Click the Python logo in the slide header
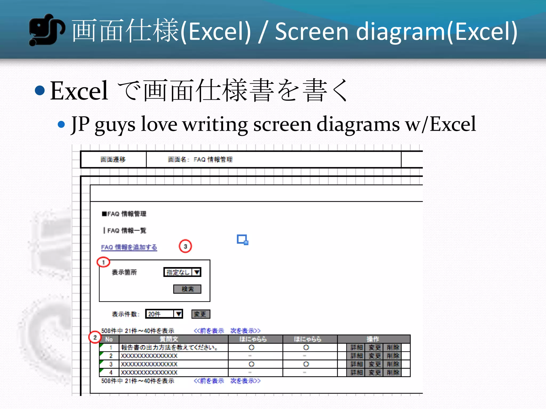 coord(47,30)
